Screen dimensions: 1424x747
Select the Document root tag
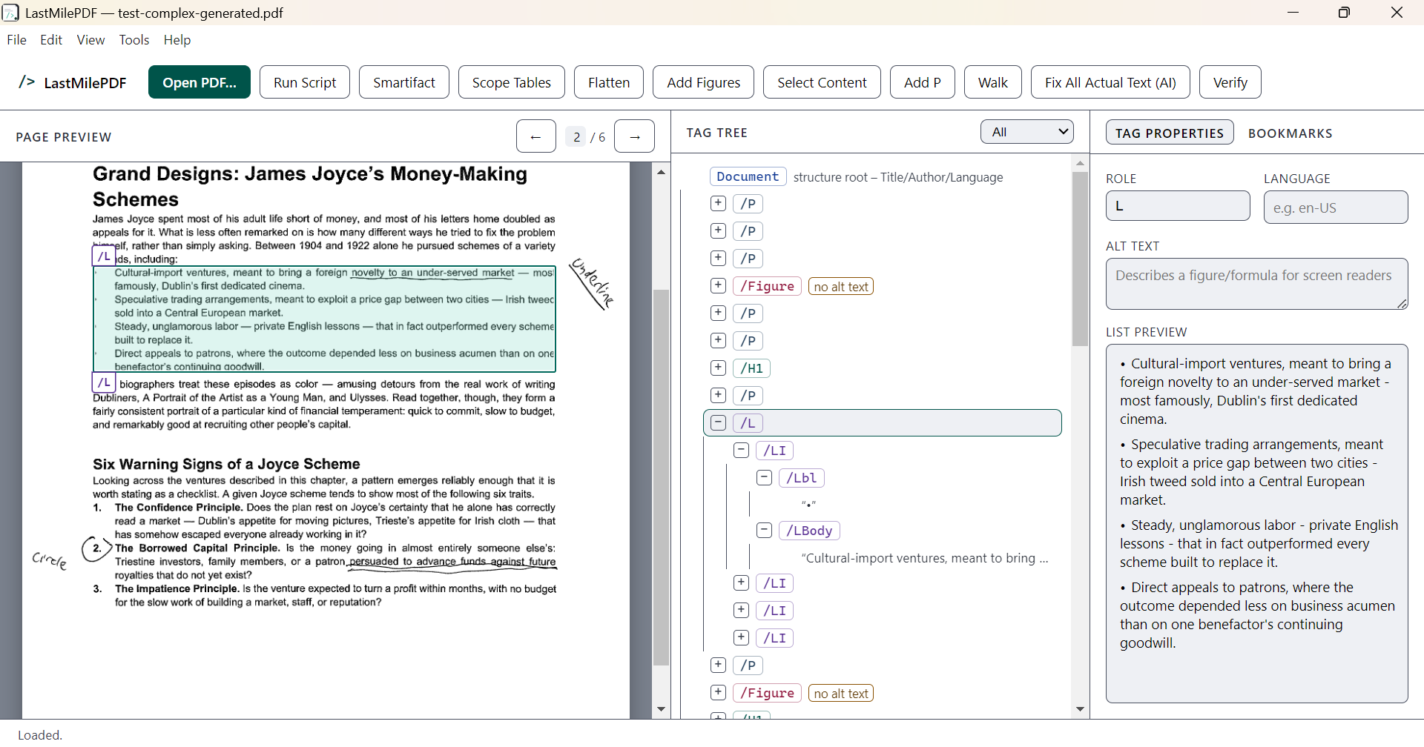point(748,176)
